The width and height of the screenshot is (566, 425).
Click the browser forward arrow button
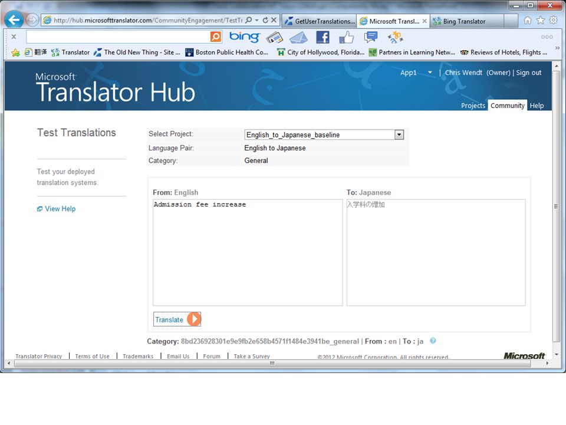(32, 20)
